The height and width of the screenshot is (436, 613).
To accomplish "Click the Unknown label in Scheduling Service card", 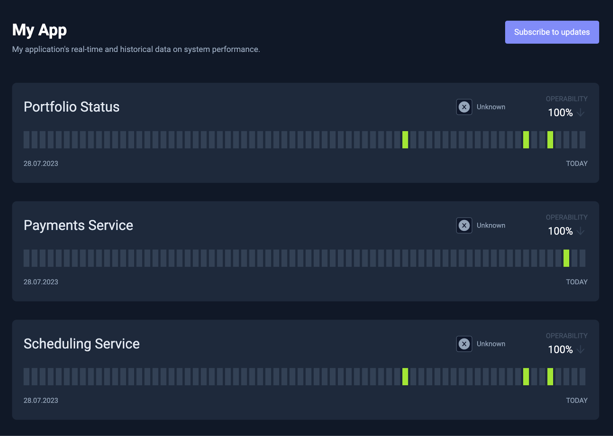I will 491,344.
